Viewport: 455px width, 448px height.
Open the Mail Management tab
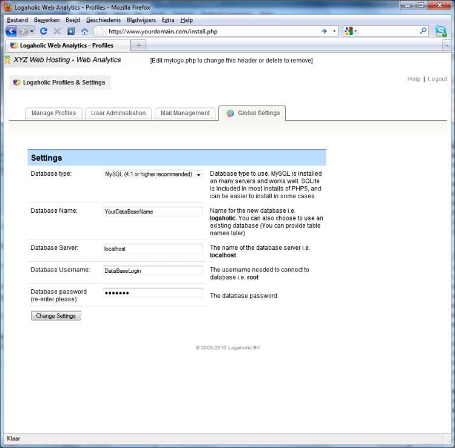185,113
